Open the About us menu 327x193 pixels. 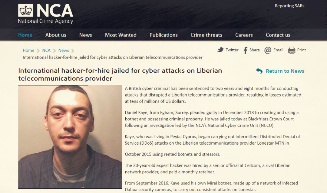(x=56, y=35)
